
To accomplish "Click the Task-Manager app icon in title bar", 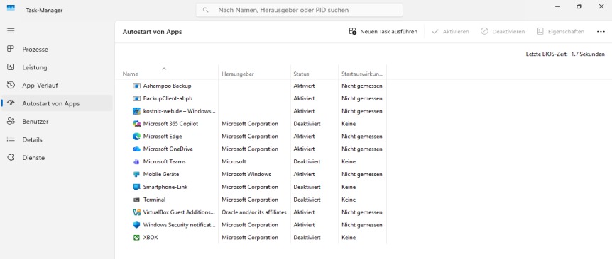I will coord(11,8).
